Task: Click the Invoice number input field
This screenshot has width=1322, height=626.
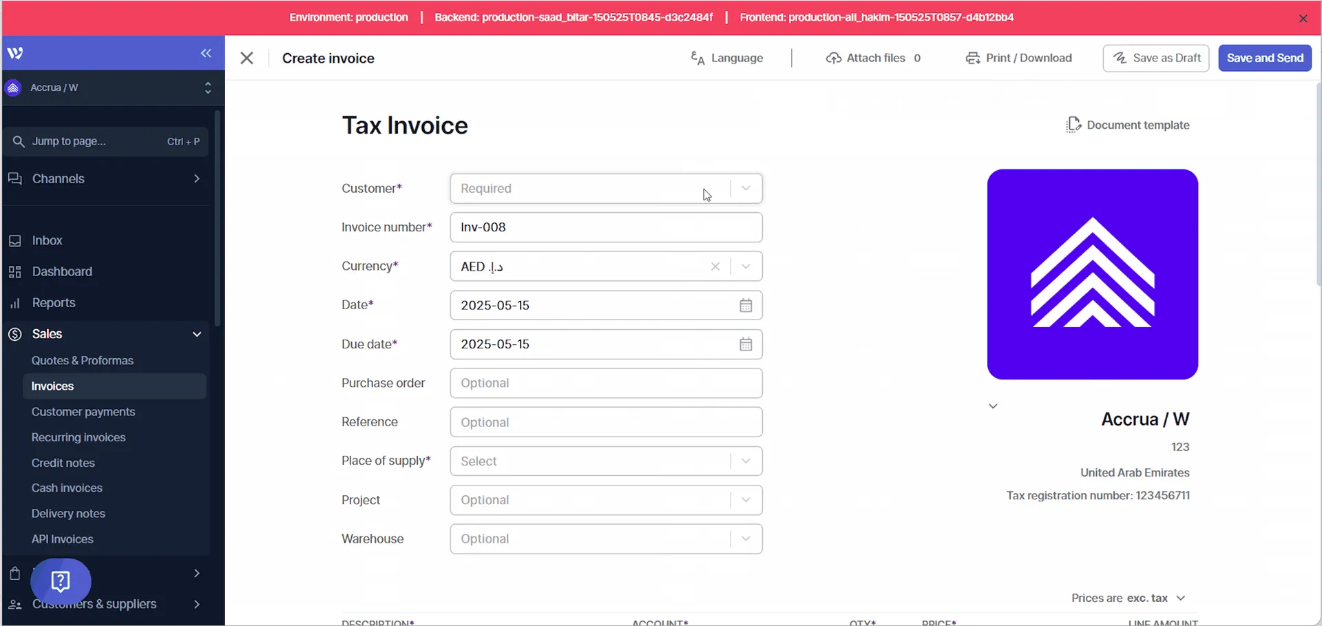Action: point(606,227)
